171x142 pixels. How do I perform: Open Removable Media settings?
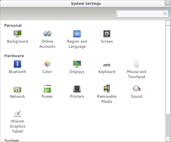pyautogui.click(x=107, y=94)
